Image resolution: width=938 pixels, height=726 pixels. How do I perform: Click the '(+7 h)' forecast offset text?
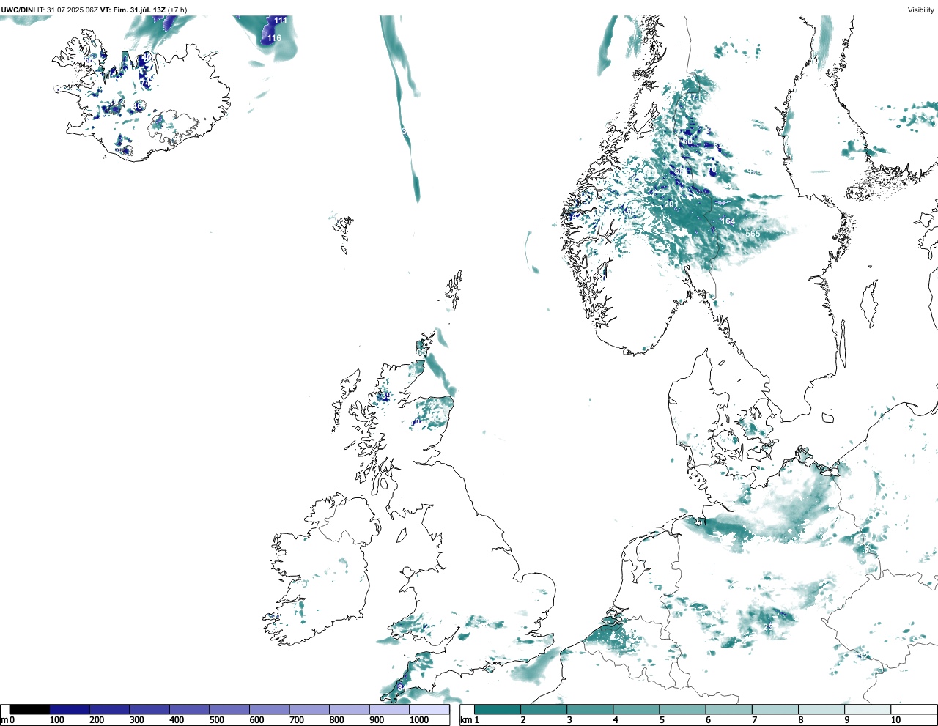[x=177, y=10]
